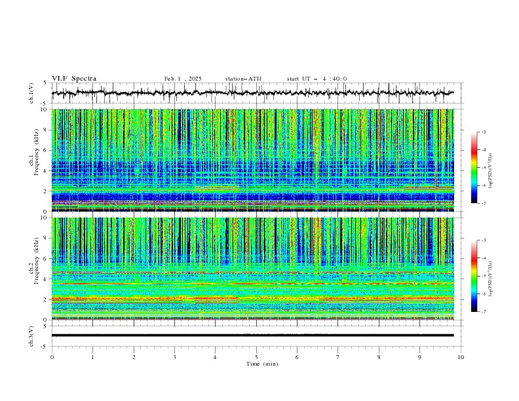Click the "ch.3(V)" axis label
This screenshot has height=401, width=519.
point(31,336)
